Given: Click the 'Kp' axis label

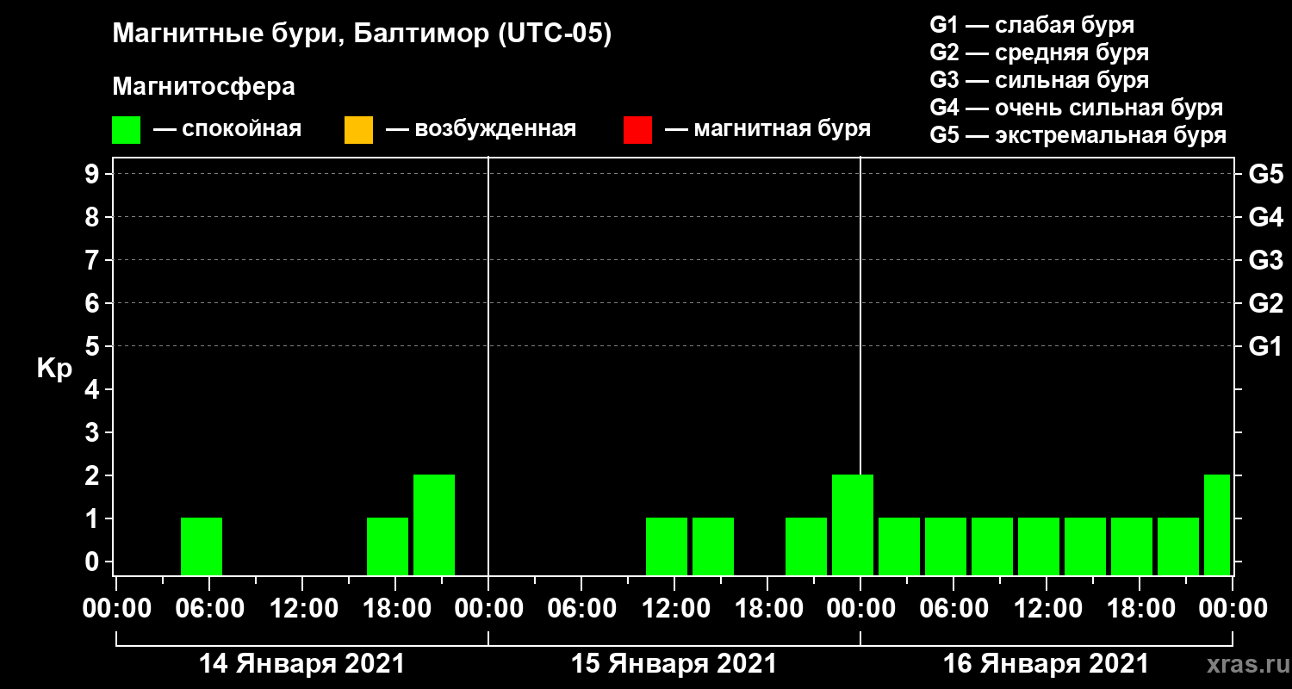Looking at the screenshot, I should coord(54,369).
